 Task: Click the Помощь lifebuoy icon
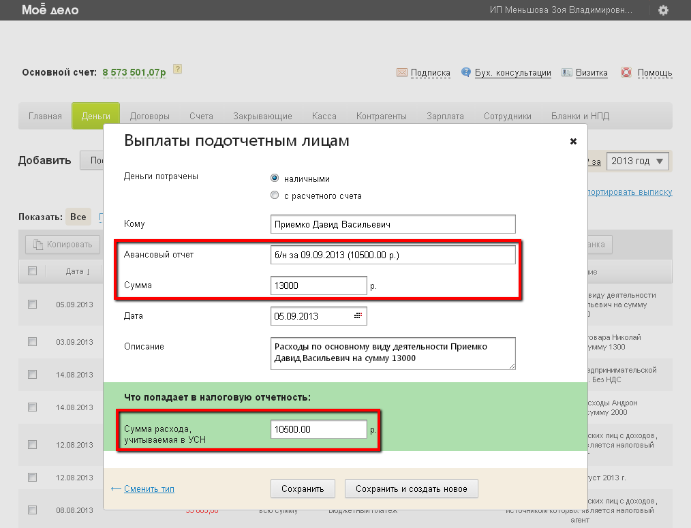[x=626, y=72]
